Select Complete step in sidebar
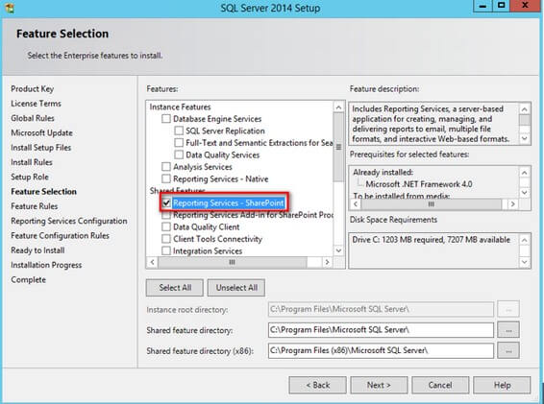 [28, 279]
